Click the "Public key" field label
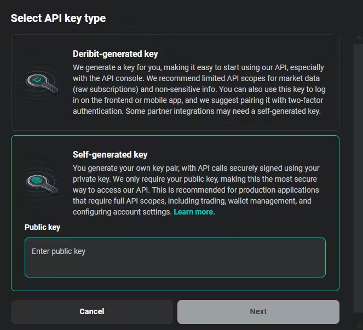363x330 pixels. pyautogui.click(x=42, y=227)
